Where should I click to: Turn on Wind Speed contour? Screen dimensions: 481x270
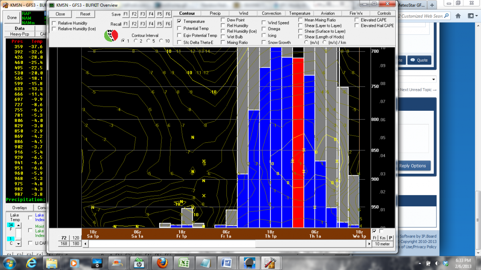point(264,23)
